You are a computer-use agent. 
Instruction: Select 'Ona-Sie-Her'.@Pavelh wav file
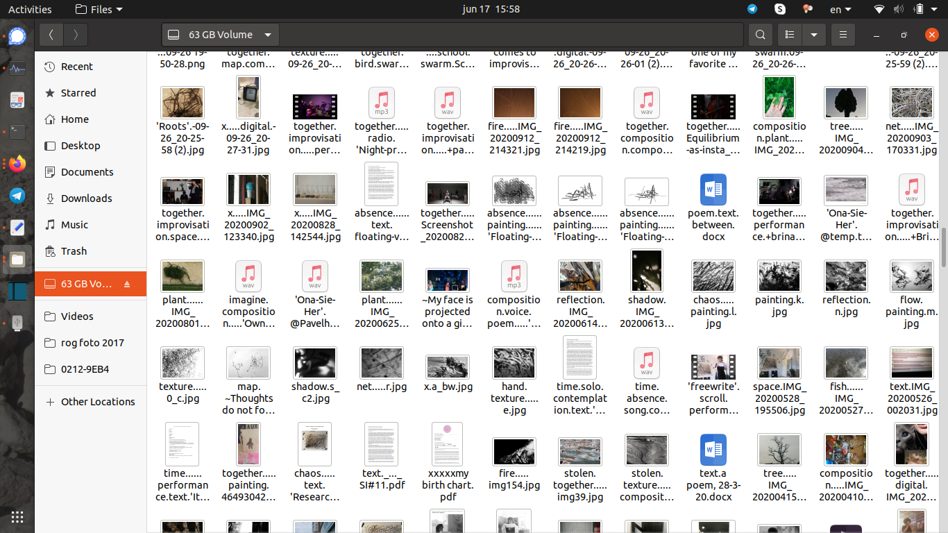315,294
